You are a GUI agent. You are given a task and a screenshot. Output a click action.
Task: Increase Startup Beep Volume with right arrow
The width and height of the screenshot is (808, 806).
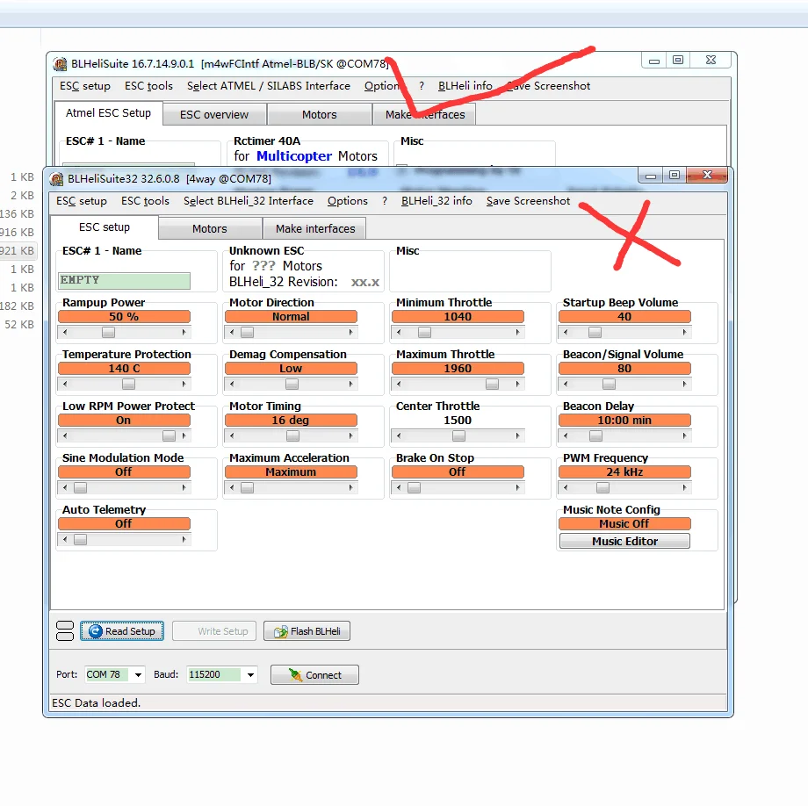coord(684,333)
